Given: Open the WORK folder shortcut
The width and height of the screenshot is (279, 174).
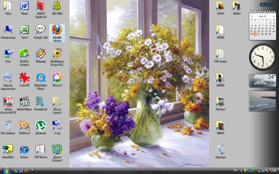Looking at the screenshot, I should coord(221,32).
